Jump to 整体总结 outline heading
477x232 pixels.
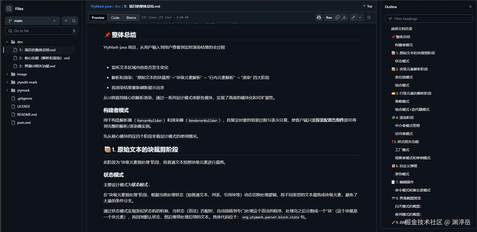[x=401, y=37]
